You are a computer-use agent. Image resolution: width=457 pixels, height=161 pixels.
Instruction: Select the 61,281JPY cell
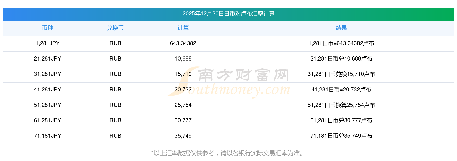point(47,120)
